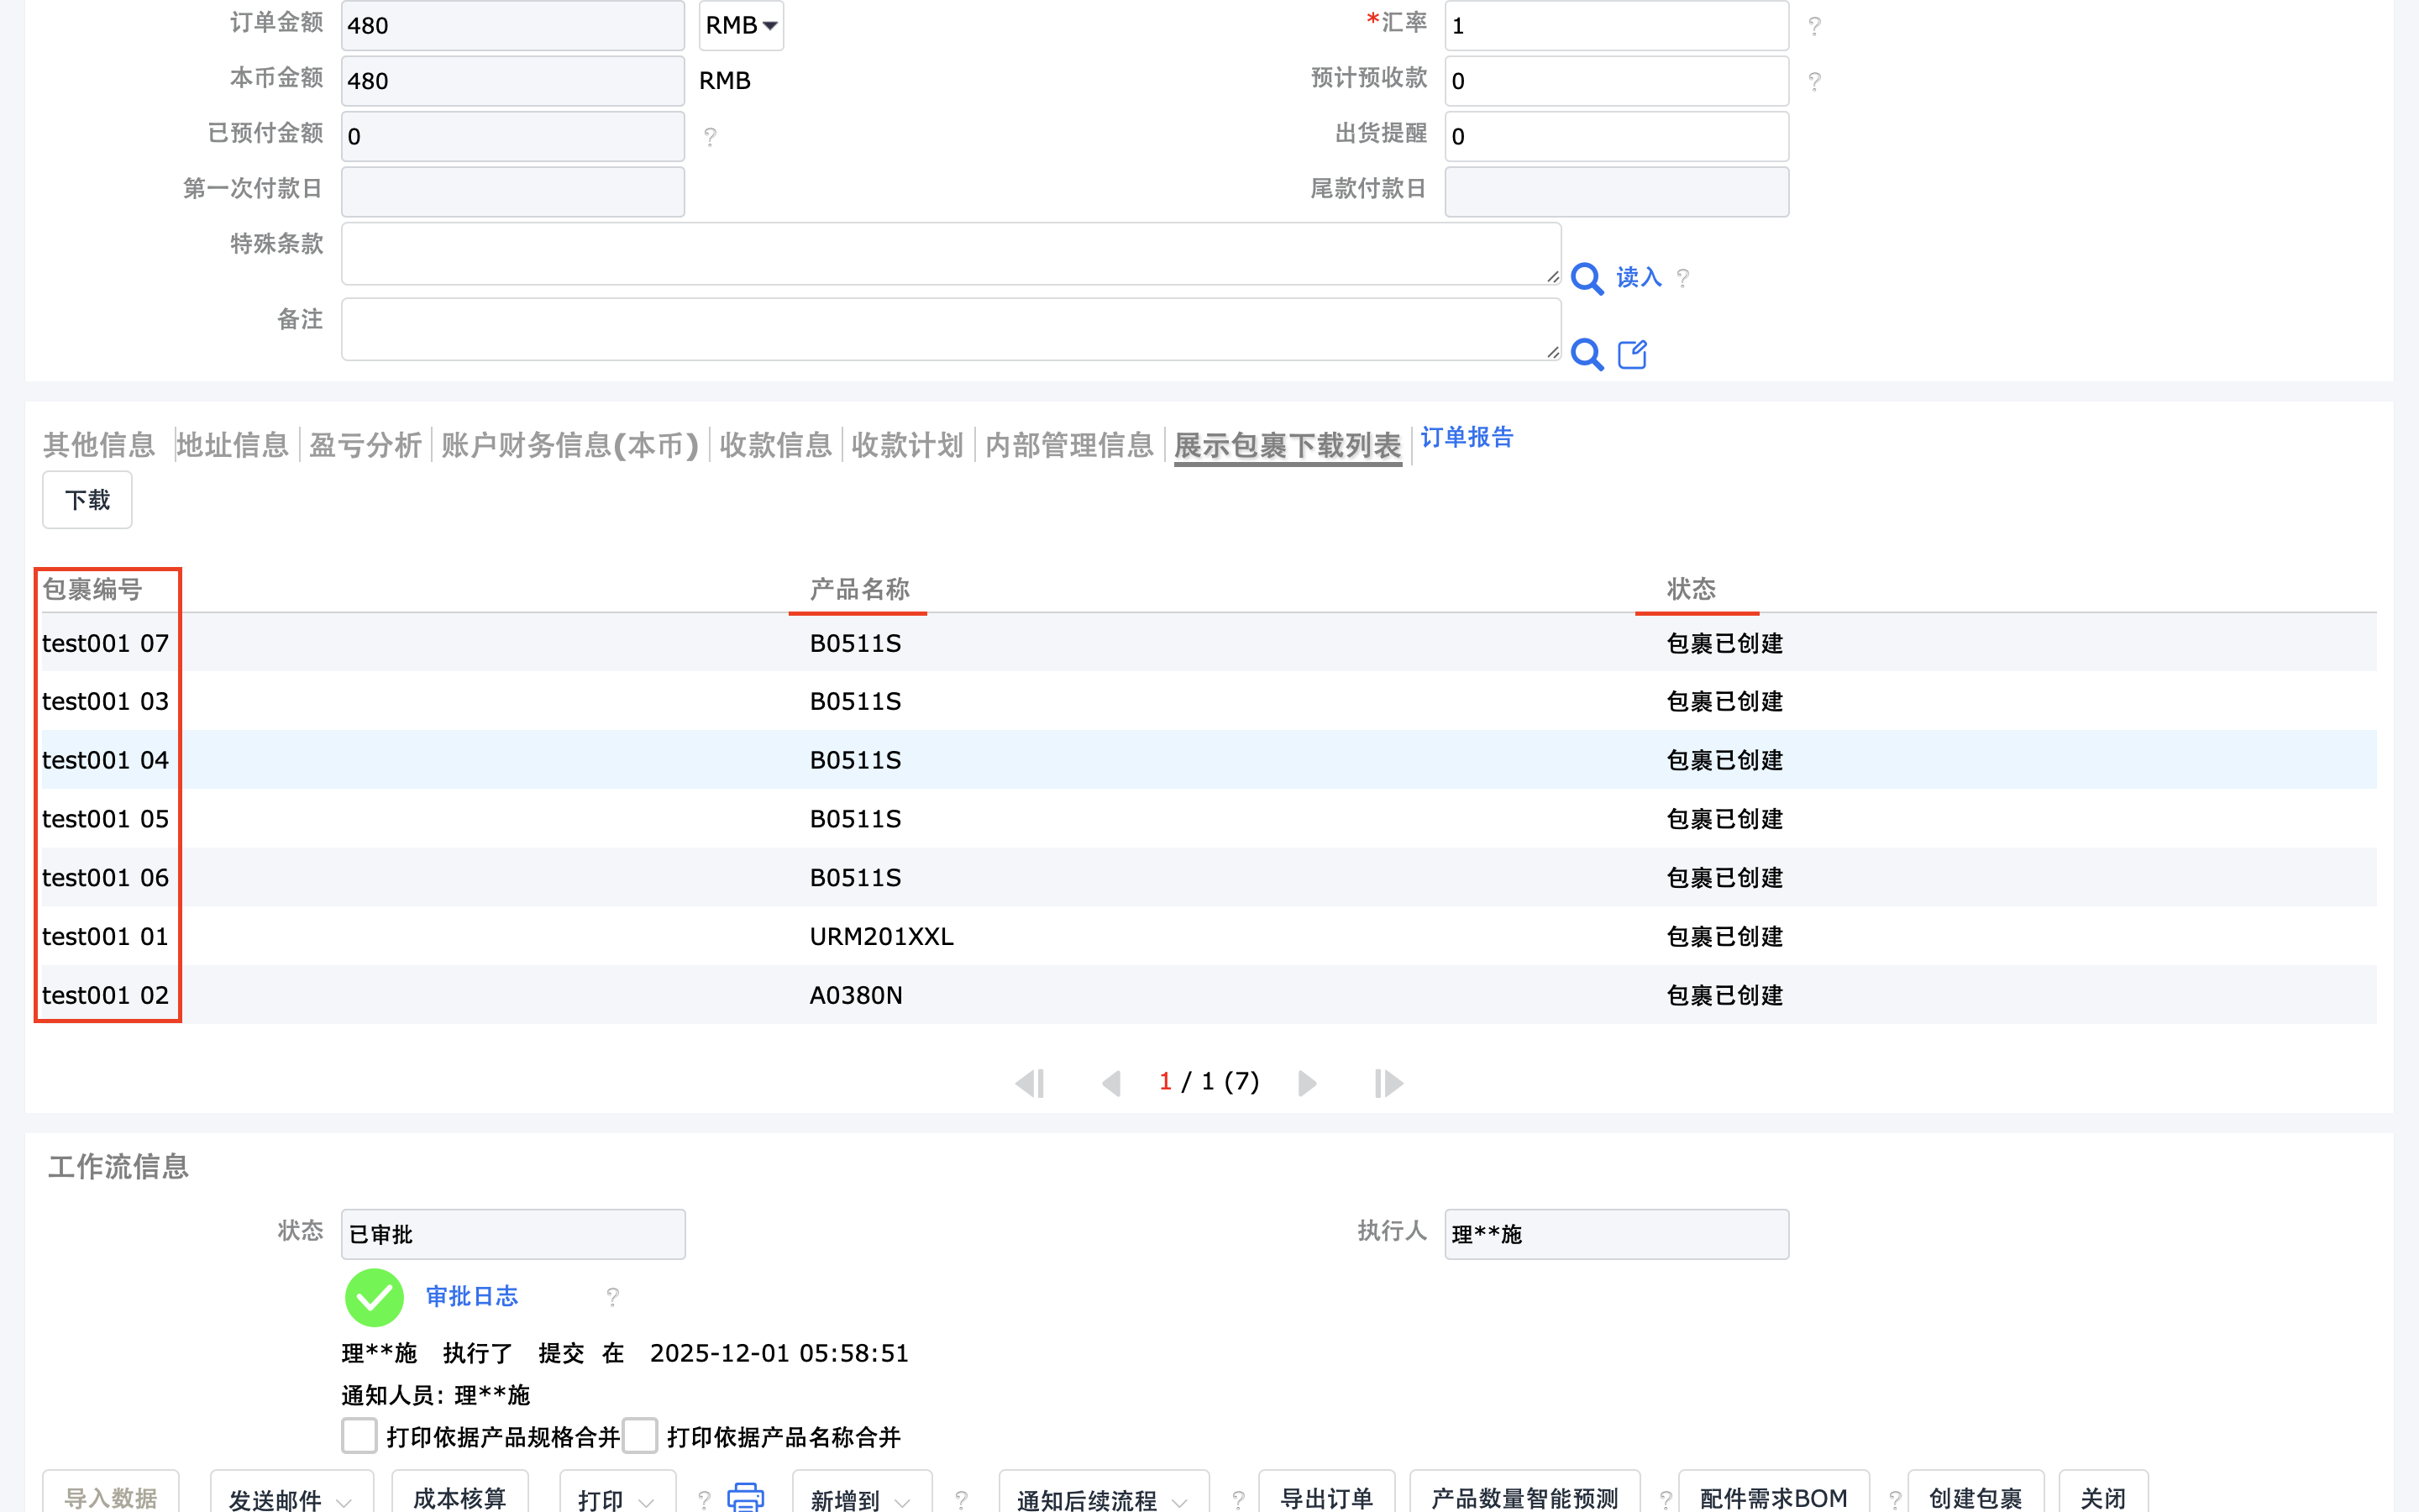The height and width of the screenshot is (1512, 2419).
Task: Go to the first page arrow
Action: tap(1030, 1083)
